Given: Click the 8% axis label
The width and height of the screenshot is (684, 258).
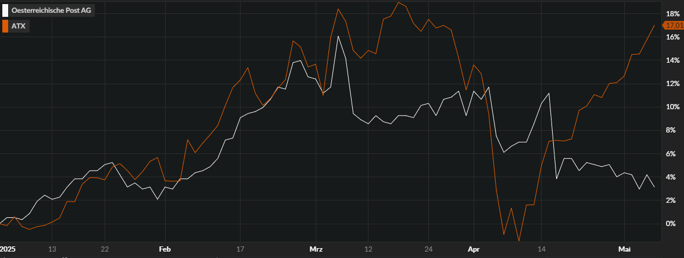Looking at the screenshot, I should 671,131.
